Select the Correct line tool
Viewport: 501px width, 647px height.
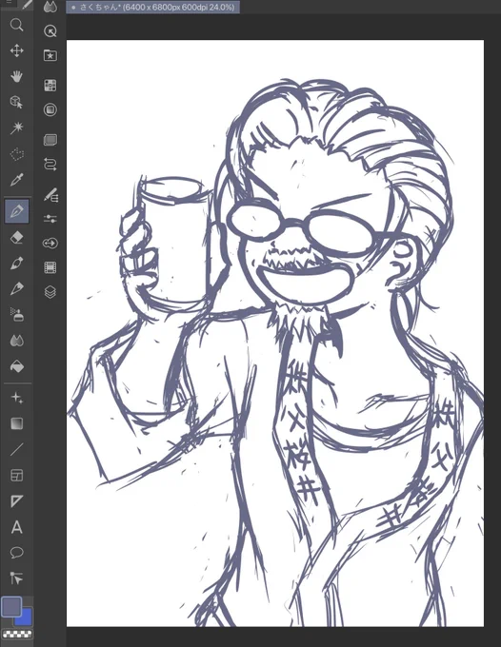point(16,578)
